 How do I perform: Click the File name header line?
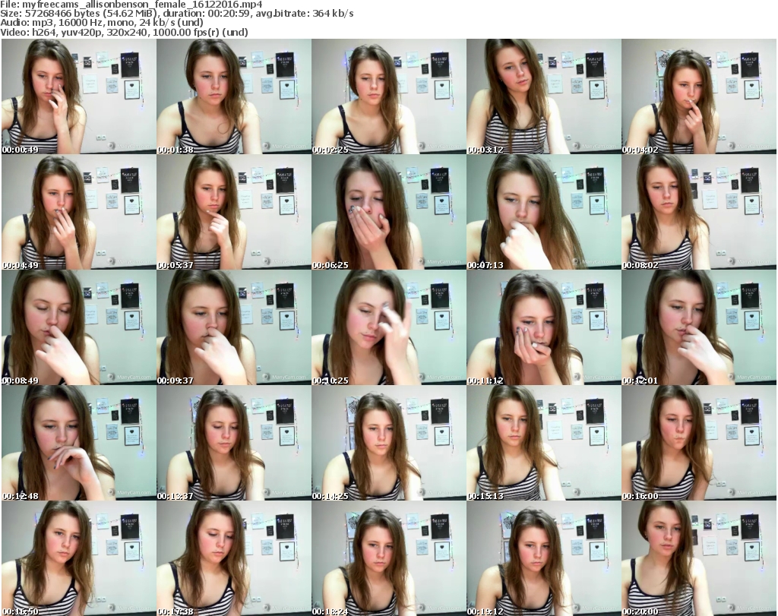tap(131, 5)
